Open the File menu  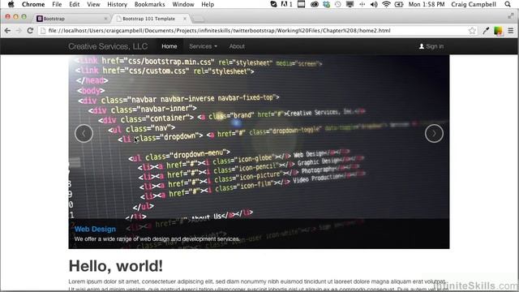point(57,4)
